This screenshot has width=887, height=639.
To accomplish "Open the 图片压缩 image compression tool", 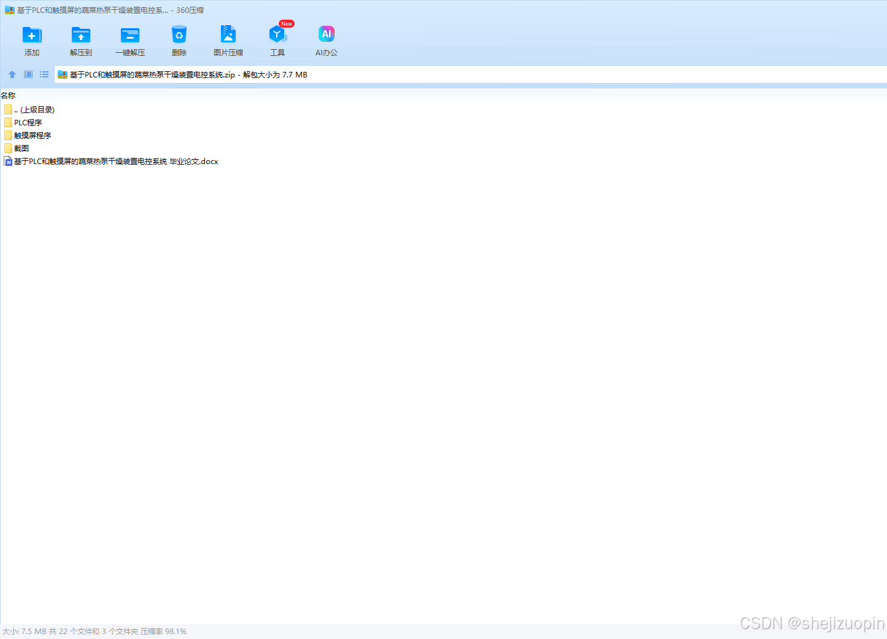I will [x=228, y=34].
